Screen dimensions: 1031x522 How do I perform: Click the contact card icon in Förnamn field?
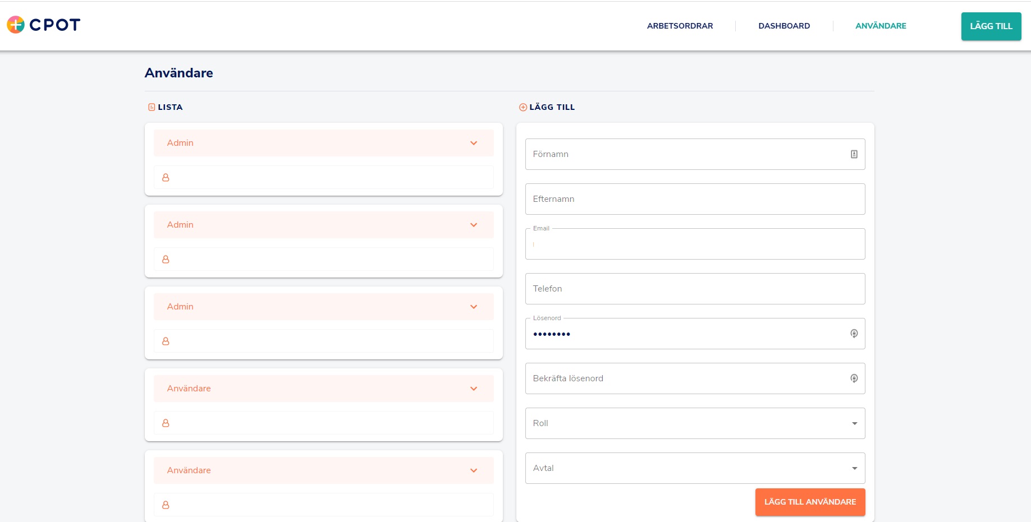[x=854, y=154]
